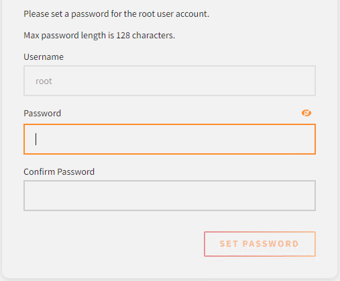Click the Confirm Password label text
340x281 pixels.
[59, 172]
